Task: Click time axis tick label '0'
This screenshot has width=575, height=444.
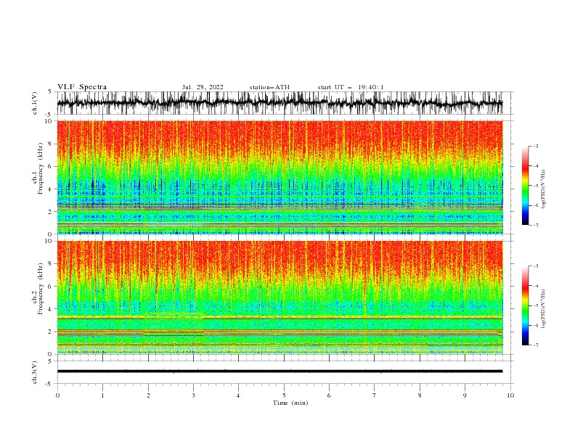Action: tap(57, 395)
